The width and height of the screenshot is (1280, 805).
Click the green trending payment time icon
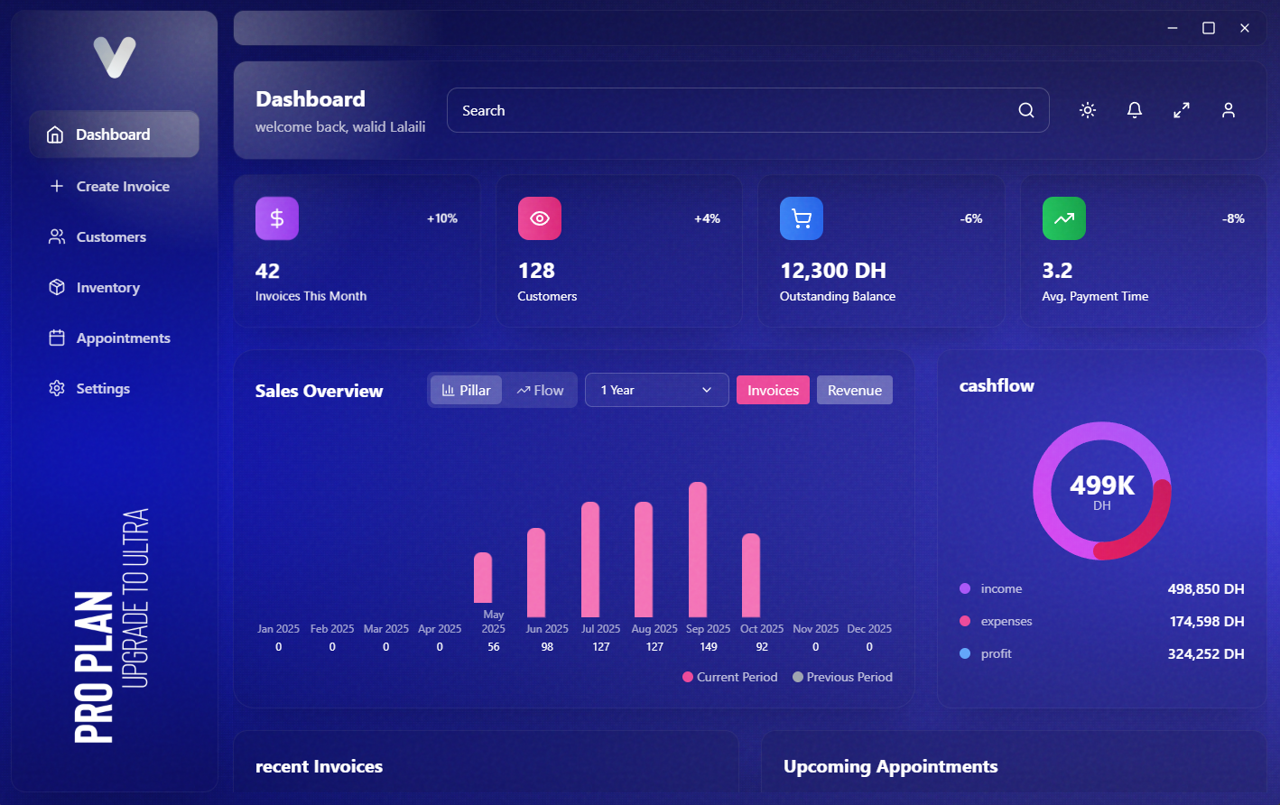[x=1064, y=218]
